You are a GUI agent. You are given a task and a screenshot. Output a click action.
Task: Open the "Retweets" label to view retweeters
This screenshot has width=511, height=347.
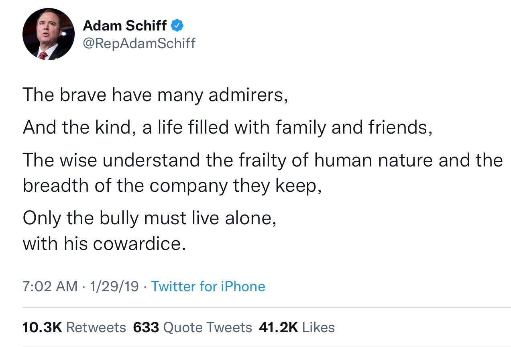(x=96, y=327)
